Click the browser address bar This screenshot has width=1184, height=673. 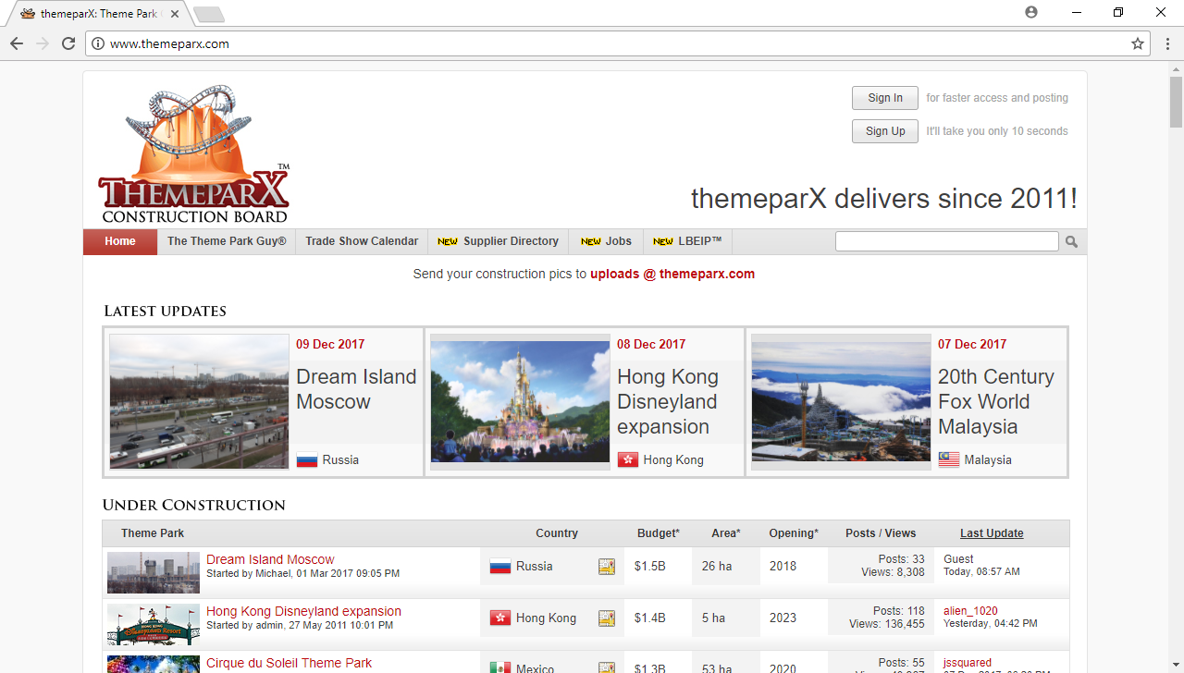click(x=617, y=43)
